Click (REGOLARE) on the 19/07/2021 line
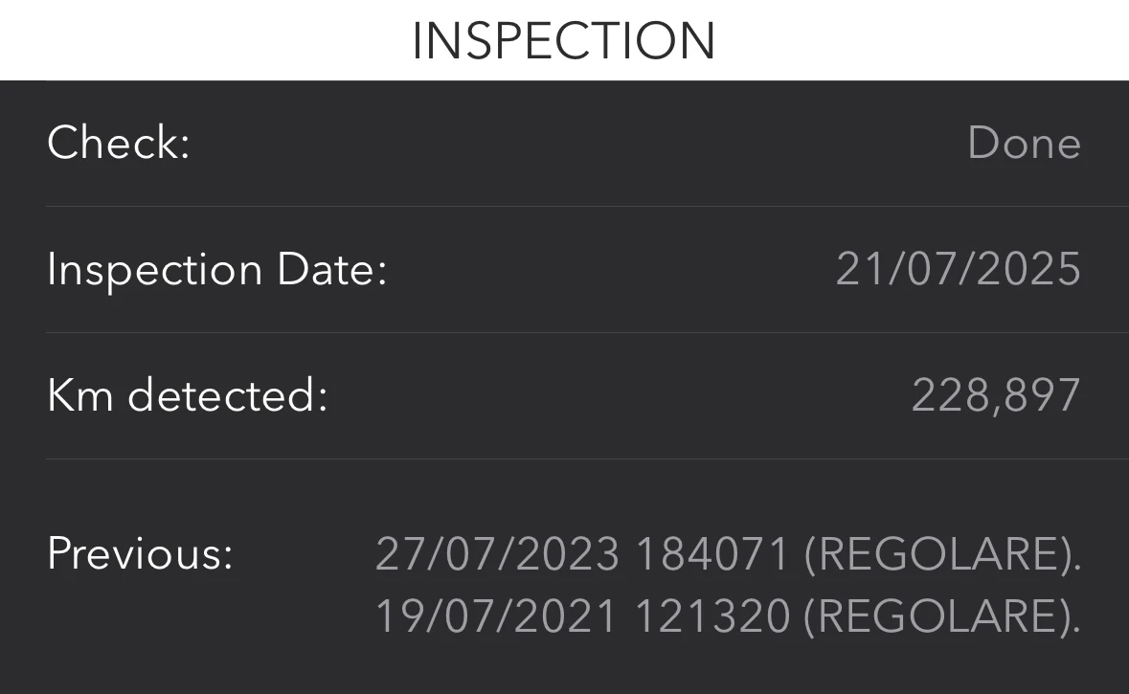Image resolution: width=1129 pixels, height=694 pixels. 941,616
